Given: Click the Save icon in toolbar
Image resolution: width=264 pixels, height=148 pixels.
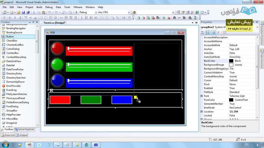Looking at the screenshot, I should click(23, 12).
